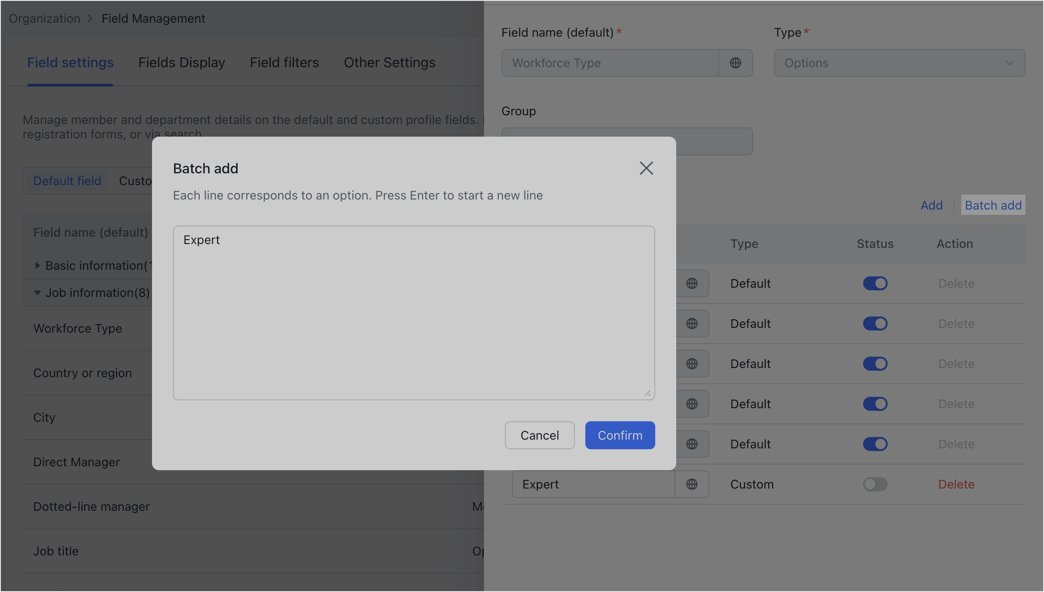Switch to Field filters tab
Viewport: 1044px width, 592px height.
[284, 62]
